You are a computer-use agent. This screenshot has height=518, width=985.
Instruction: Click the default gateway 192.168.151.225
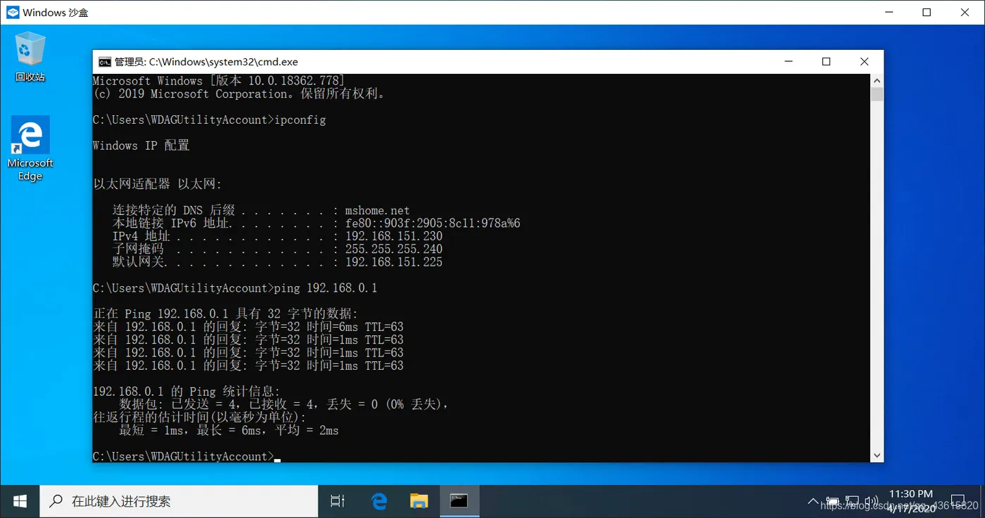click(393, 262)
